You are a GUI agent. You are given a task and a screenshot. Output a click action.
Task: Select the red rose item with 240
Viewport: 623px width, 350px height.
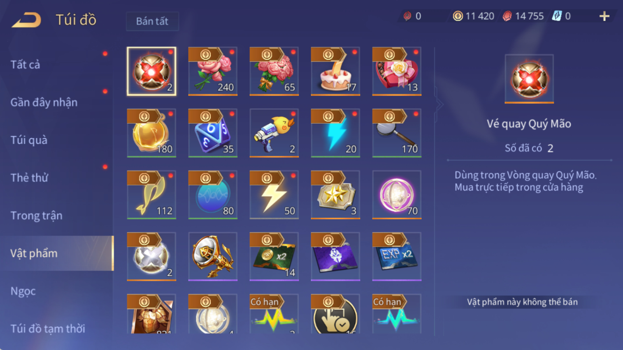(213, 71)
